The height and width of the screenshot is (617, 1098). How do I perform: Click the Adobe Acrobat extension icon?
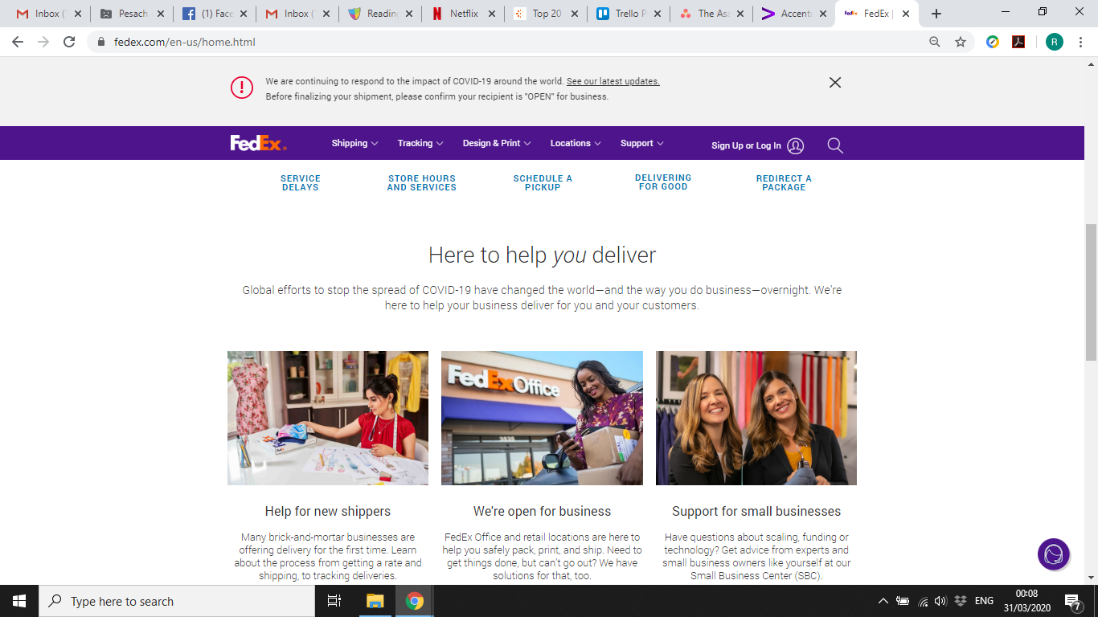tap(1018, 42)
